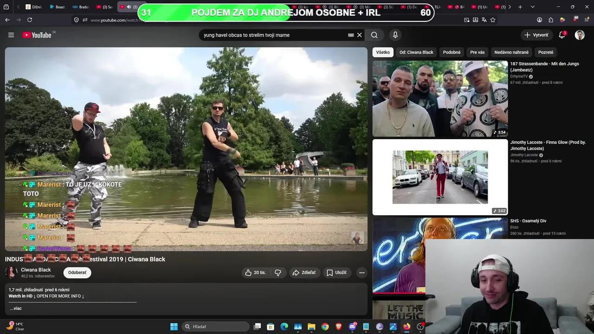
Task: Go to the YouTube home logo
Action: (37, 35)
